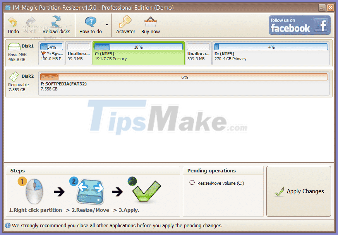Click the follow us on Facebook button
This screenshot has height=235, width=338.
coord(299,25)
